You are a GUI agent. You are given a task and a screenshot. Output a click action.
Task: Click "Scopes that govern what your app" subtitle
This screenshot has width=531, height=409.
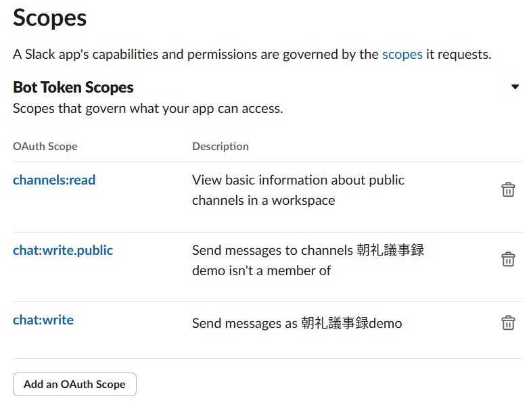[x=147, y=108]
